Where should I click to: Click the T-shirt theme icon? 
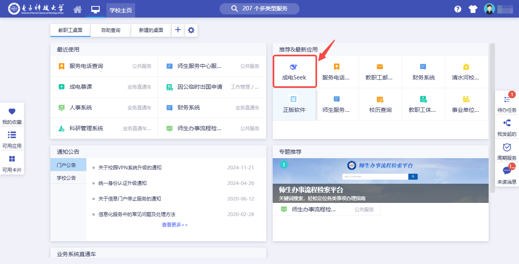tap(473, 9)
